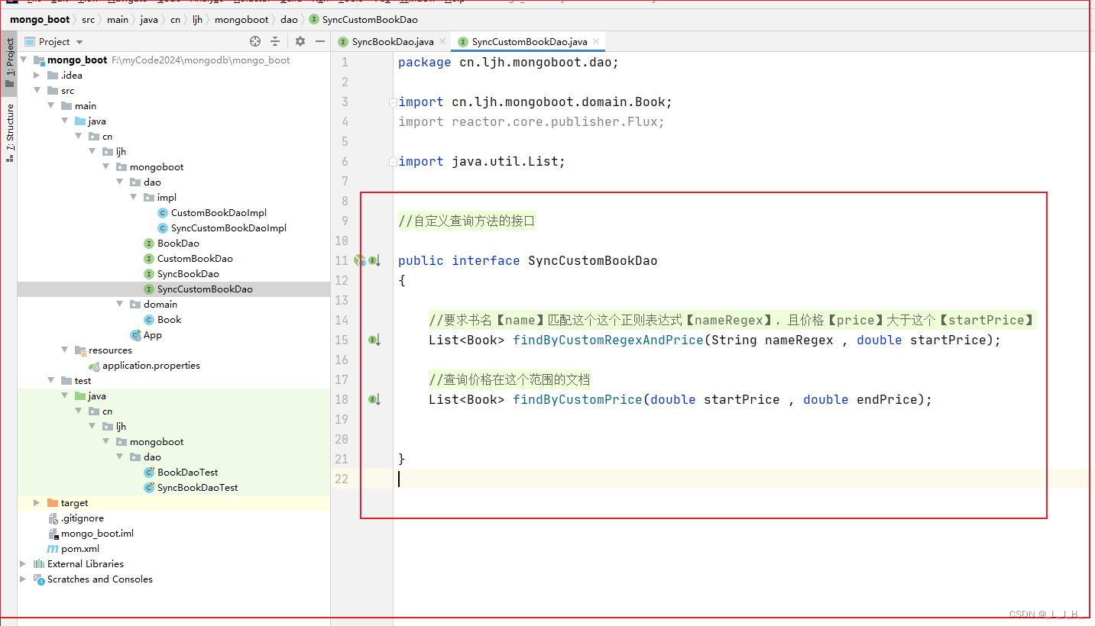Click the package declaration on line 1
This screenshot has width=1095, height=626.
point(508,62)
